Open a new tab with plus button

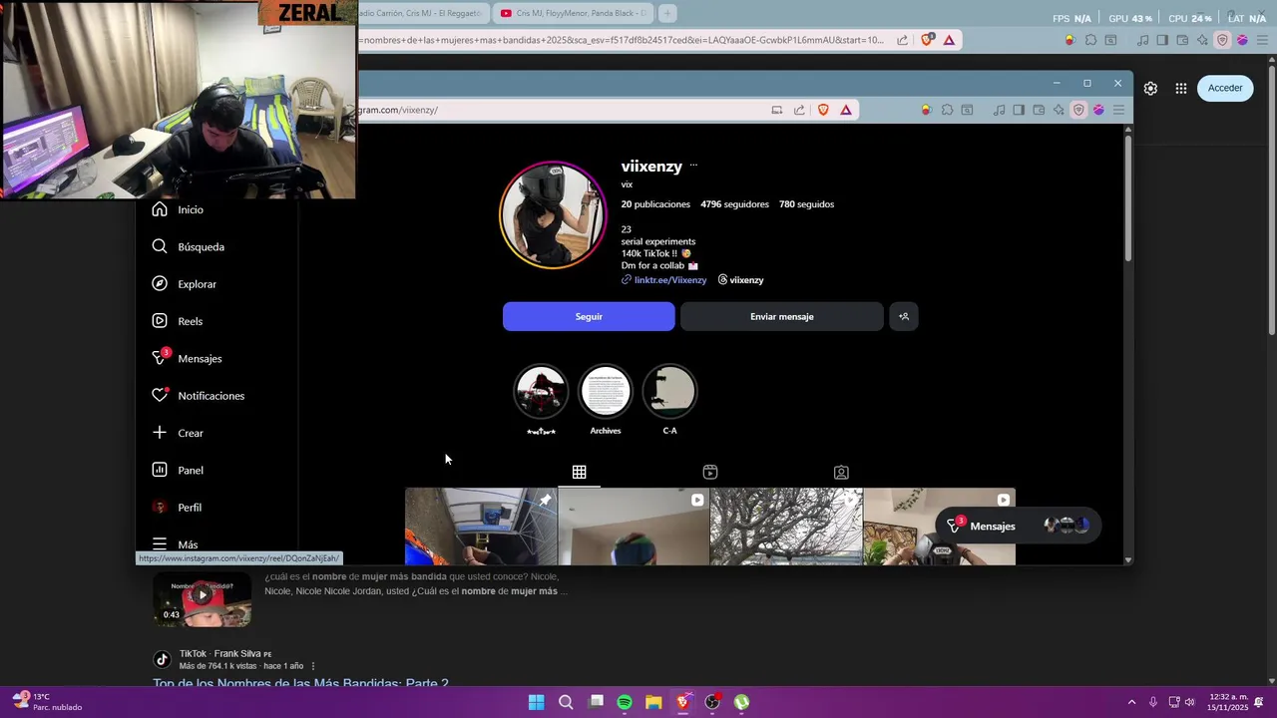pos(667,13)
